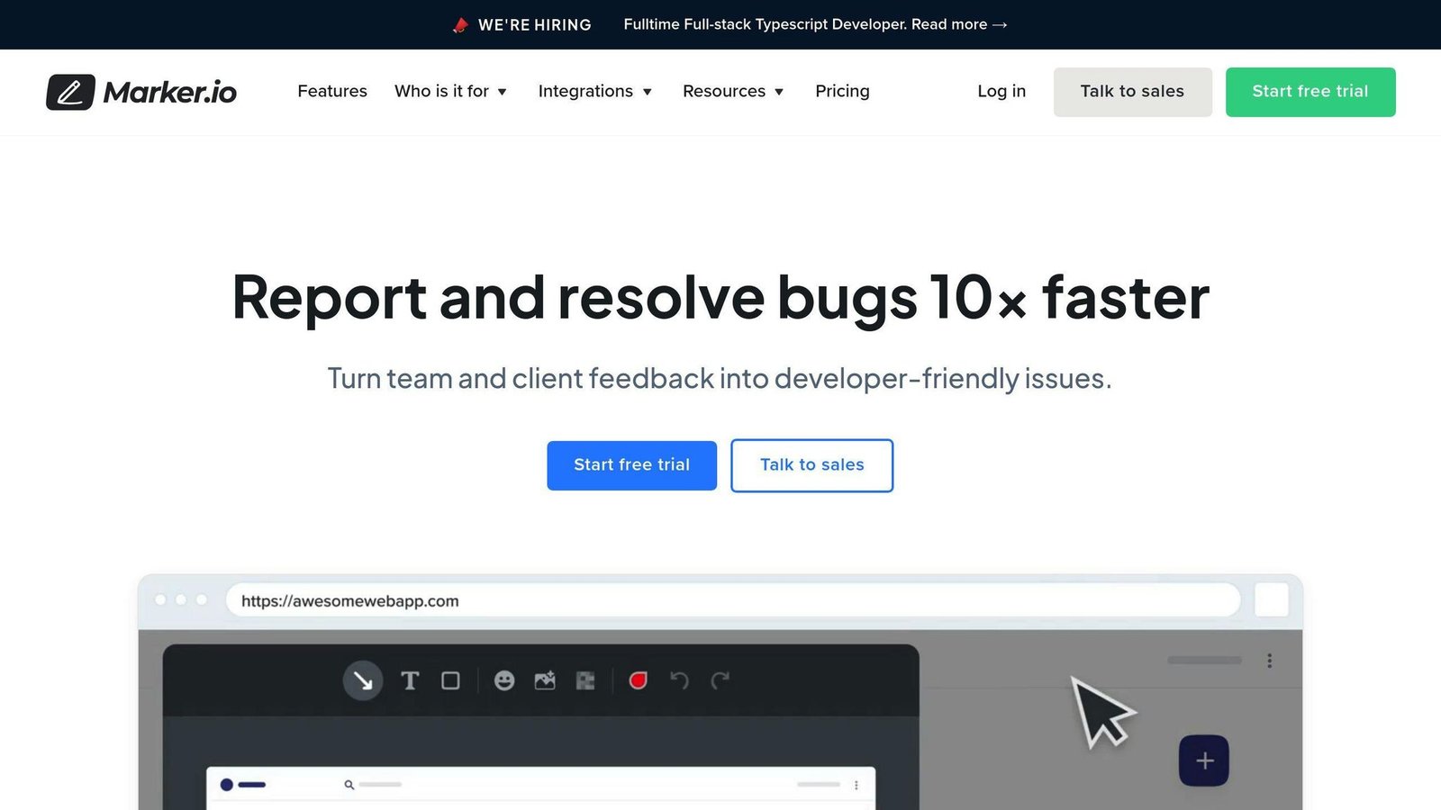Click the green Start free trial button
Image resolution: width=1441 pixels, height=810 pixels.
(1310, 92)
